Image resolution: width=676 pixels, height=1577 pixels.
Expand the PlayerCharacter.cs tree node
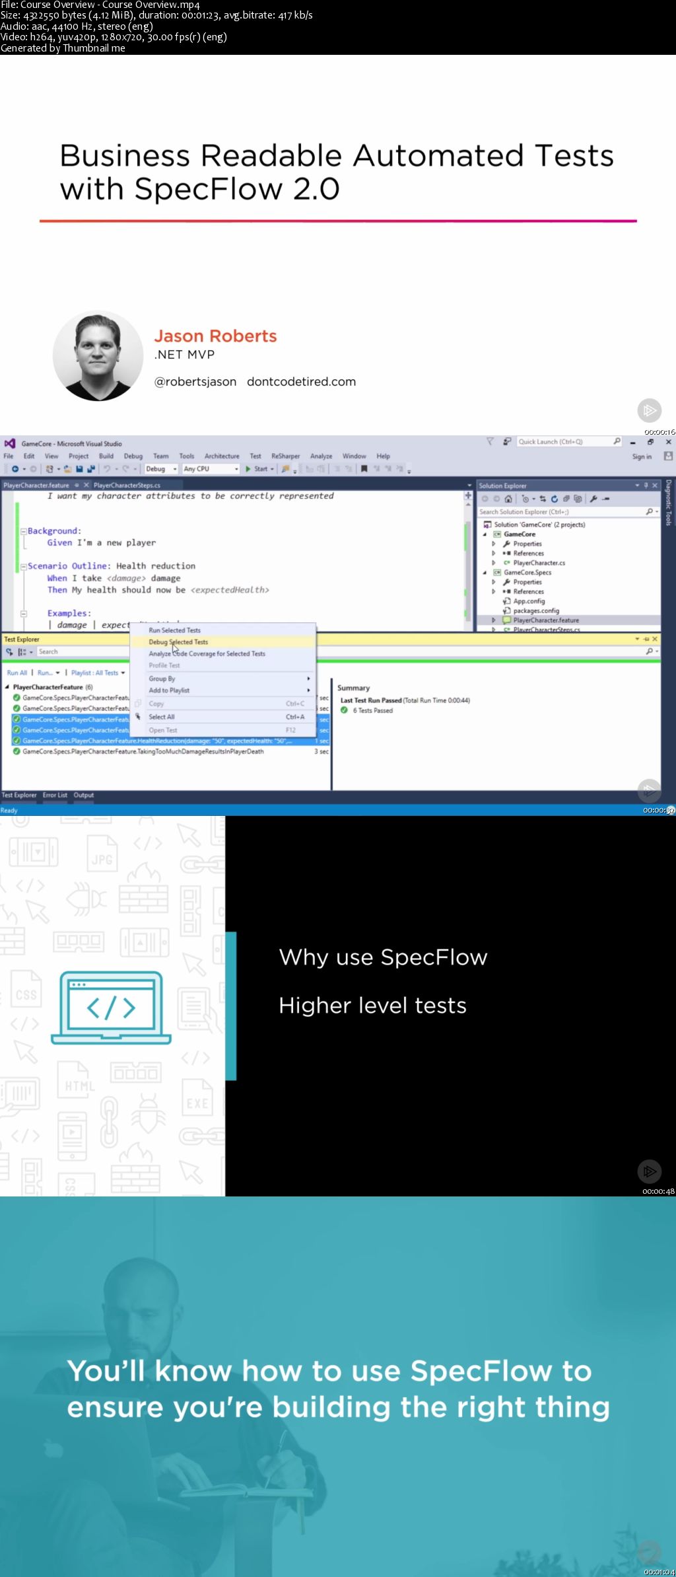(493, 563)
